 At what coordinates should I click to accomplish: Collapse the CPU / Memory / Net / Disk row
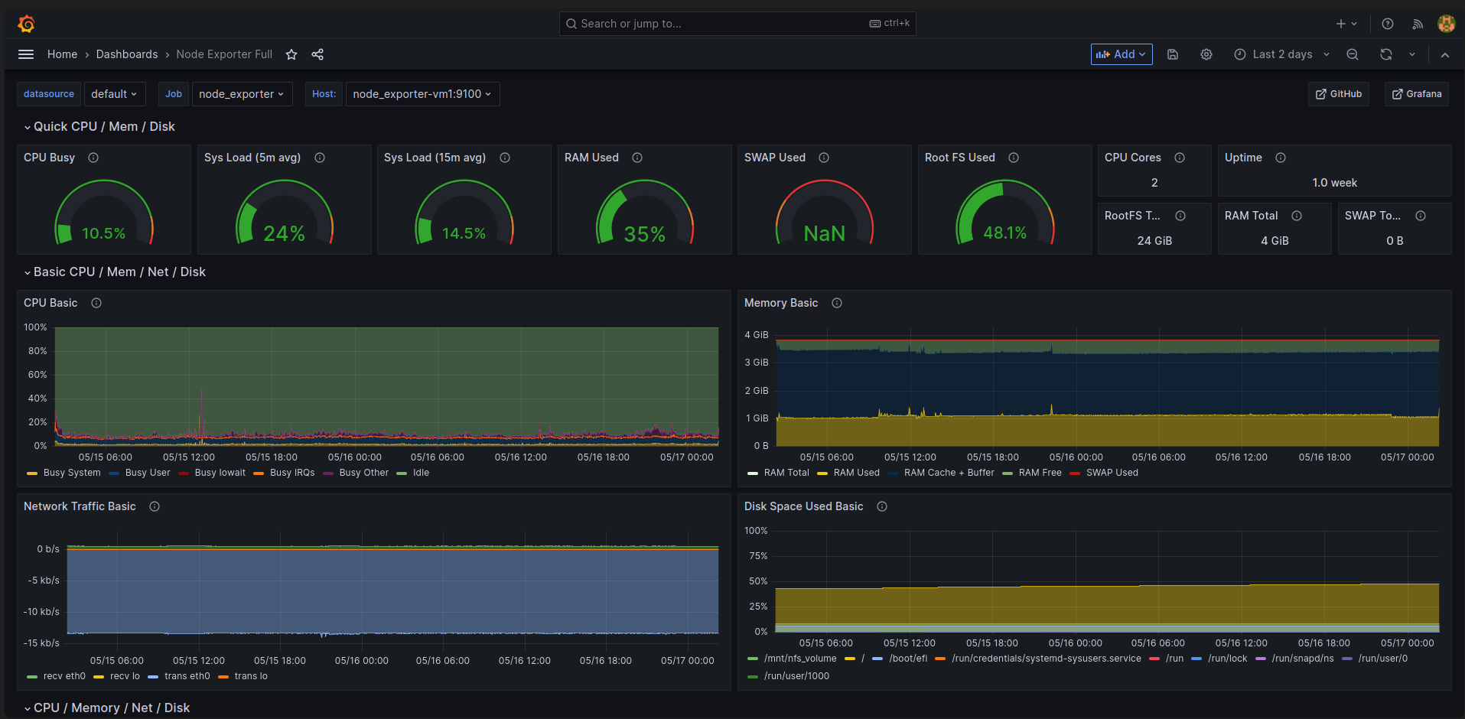tap(107, 708)
